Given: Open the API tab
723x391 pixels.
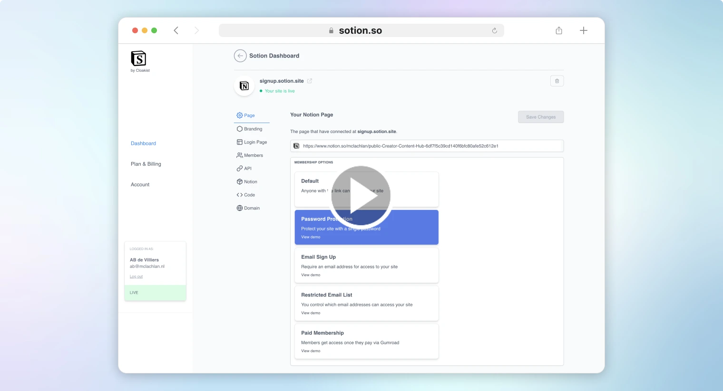Looking at the screenshot, I should 244,168.
